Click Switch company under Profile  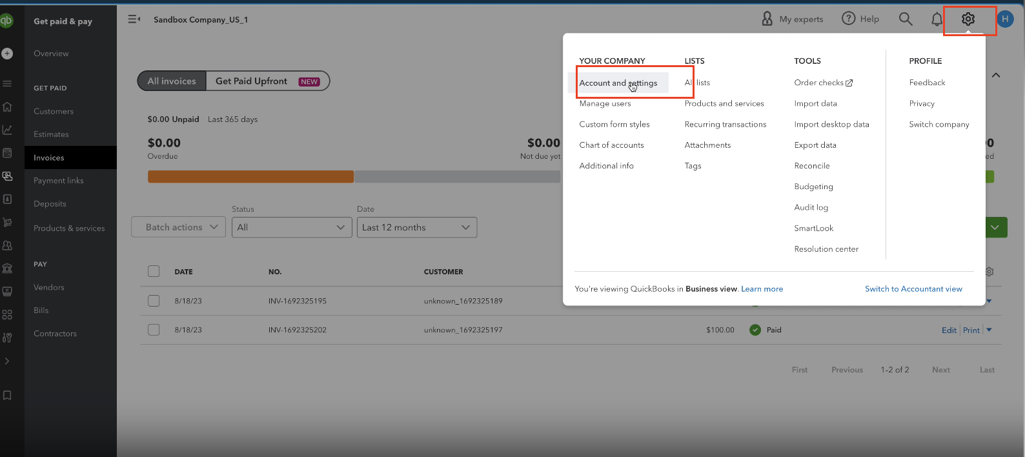[939, 124]
